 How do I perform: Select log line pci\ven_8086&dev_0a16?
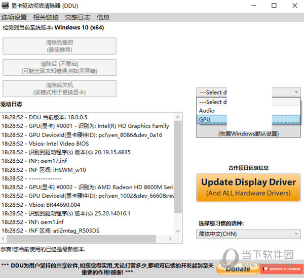pos(82,135)
